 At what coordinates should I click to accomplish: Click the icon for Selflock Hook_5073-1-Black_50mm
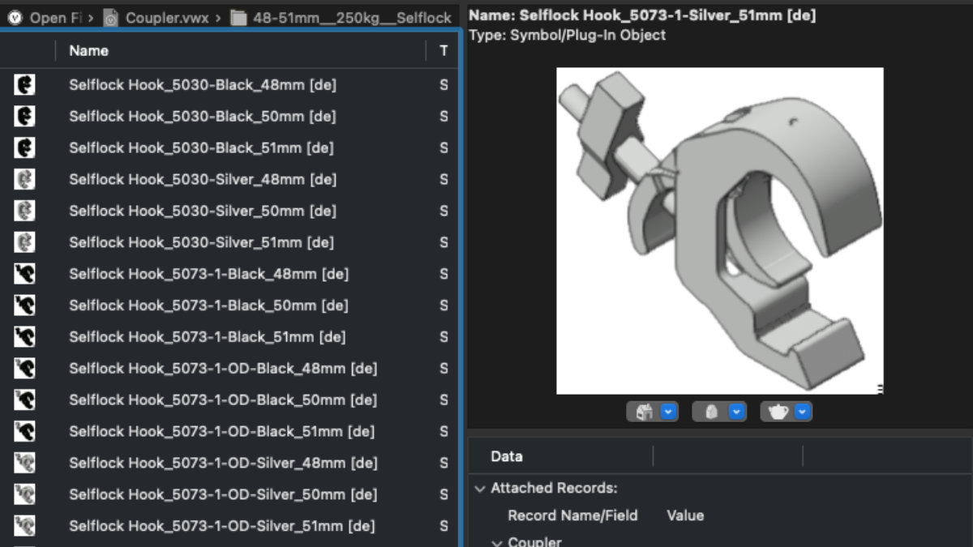(x=24, y=306)
